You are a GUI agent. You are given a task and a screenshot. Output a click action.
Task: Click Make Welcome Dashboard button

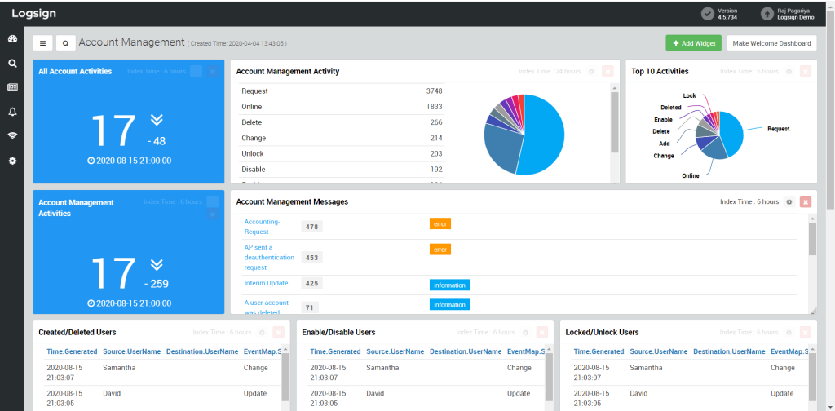(x=771, y=43)
